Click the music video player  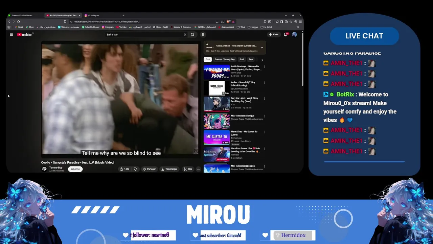pos(120,99)
